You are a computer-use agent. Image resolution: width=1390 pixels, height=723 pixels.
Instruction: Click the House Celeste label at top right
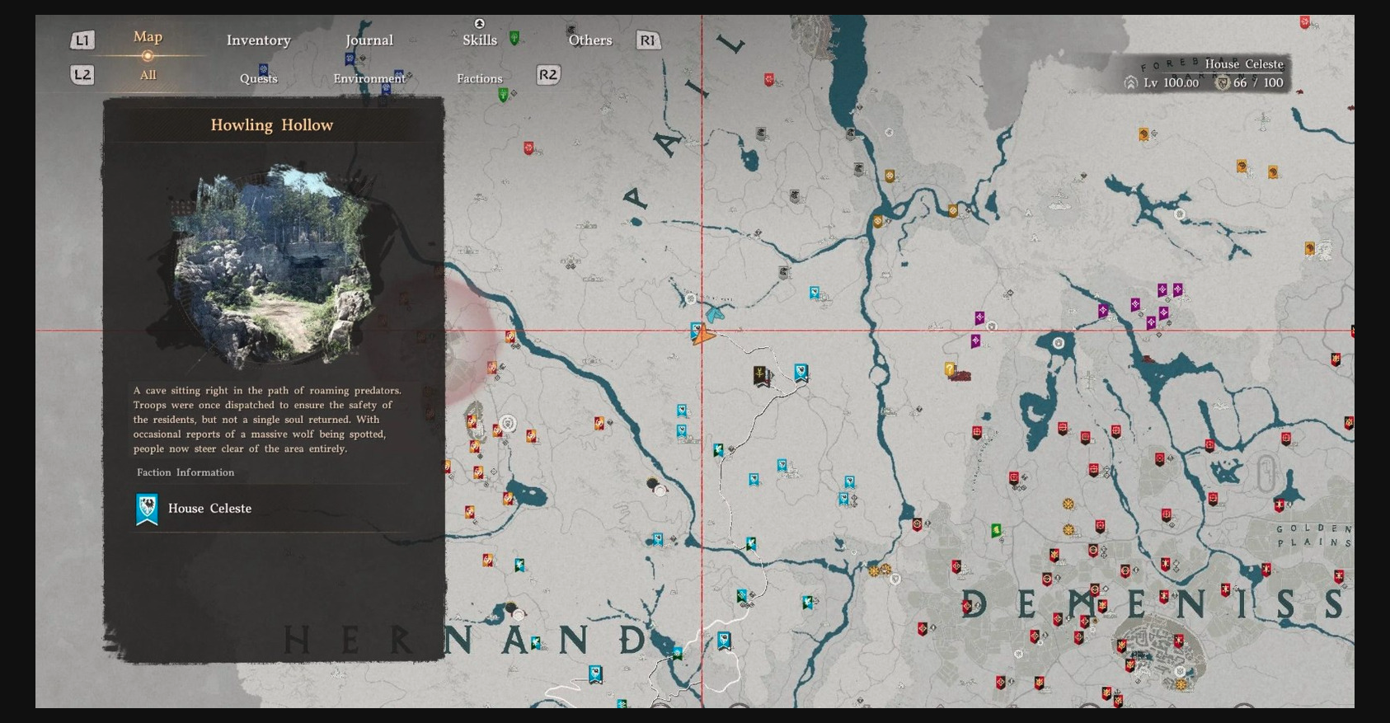click(x=1243, y=64)
